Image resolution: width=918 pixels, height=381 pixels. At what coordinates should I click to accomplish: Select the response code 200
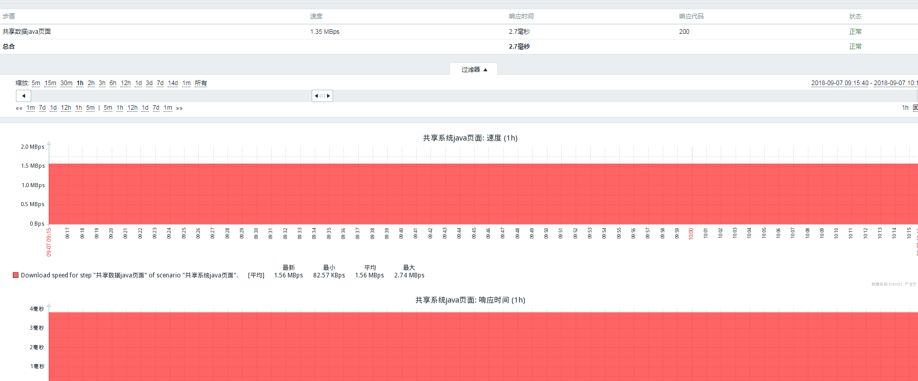click(684, 32)
